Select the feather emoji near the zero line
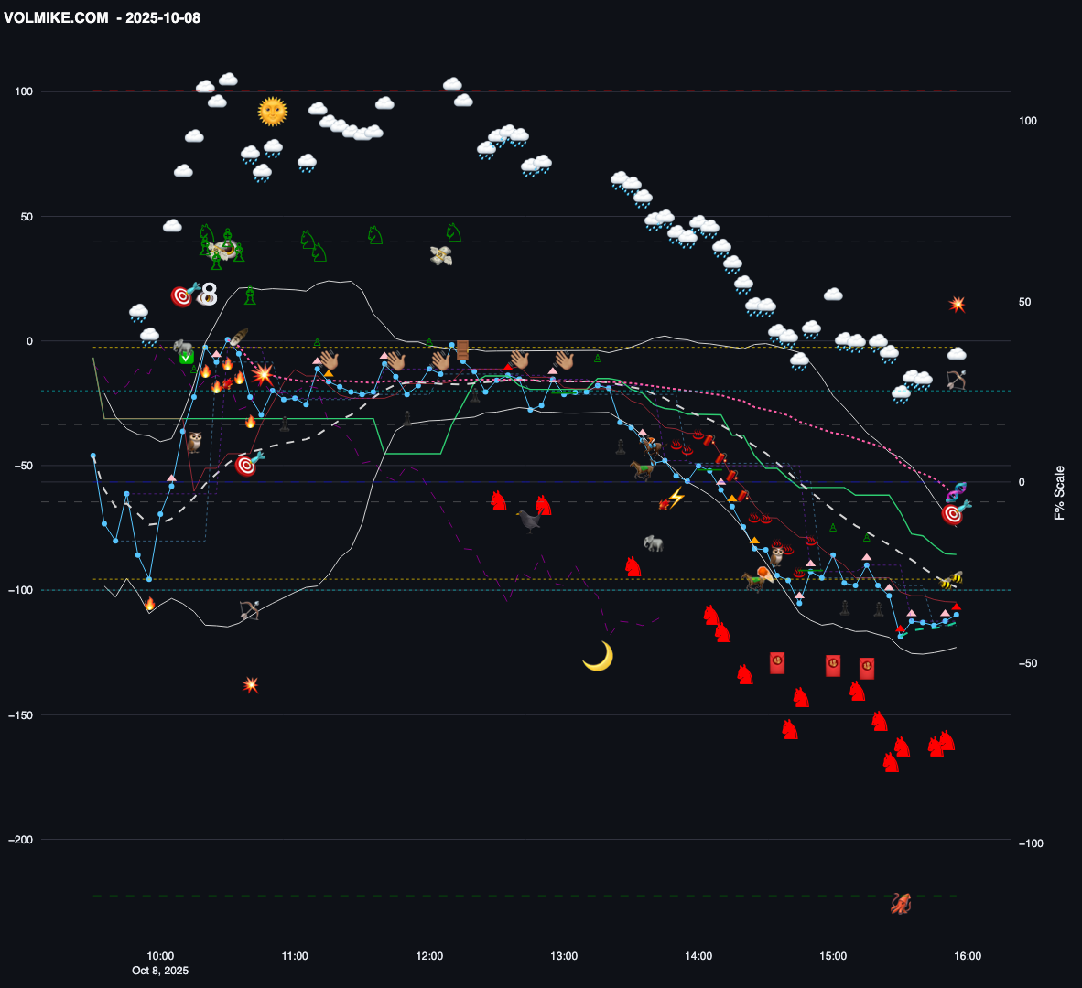Screen dimensions: 1082x988 [x=239, y=338]
